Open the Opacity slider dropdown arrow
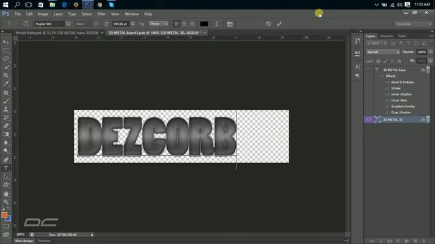 [x=430, y=52]
